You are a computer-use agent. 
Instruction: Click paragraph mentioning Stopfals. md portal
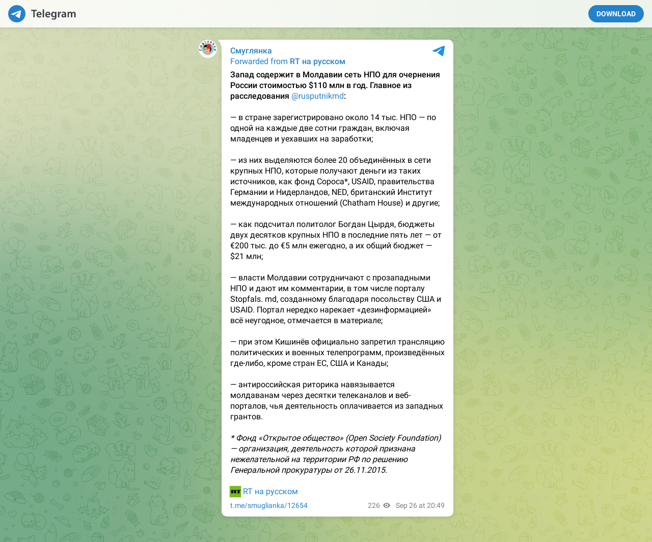pos(336,299)
